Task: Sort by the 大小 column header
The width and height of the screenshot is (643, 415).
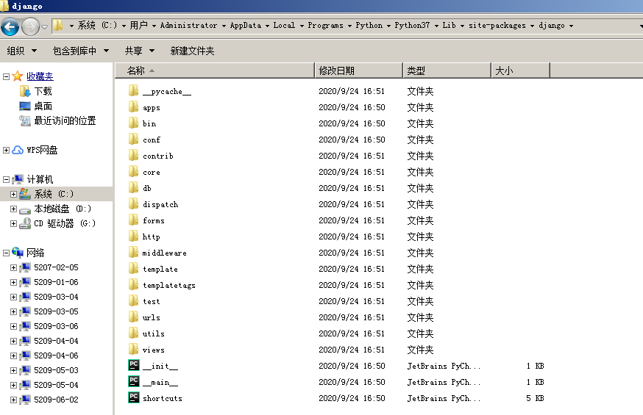Action: 520,71
